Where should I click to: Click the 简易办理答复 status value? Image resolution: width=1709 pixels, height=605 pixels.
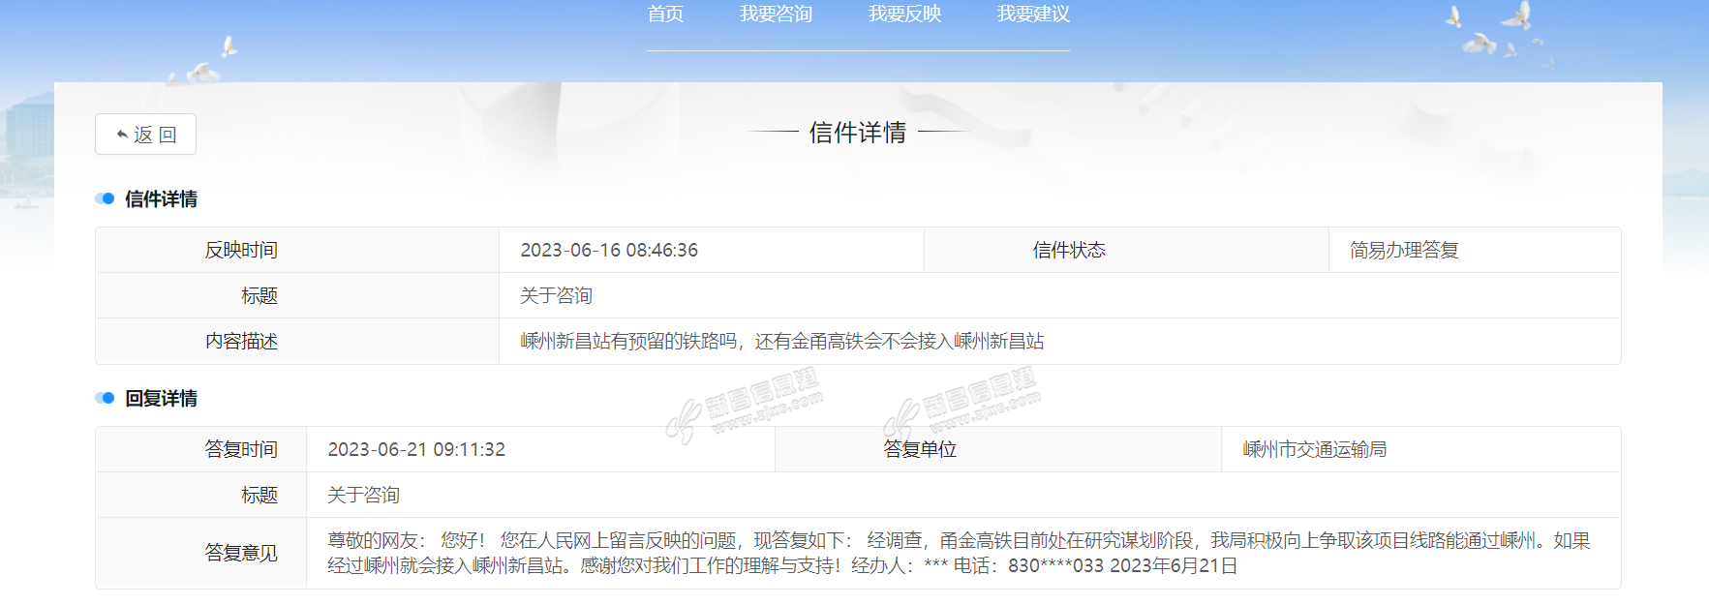1404,250
